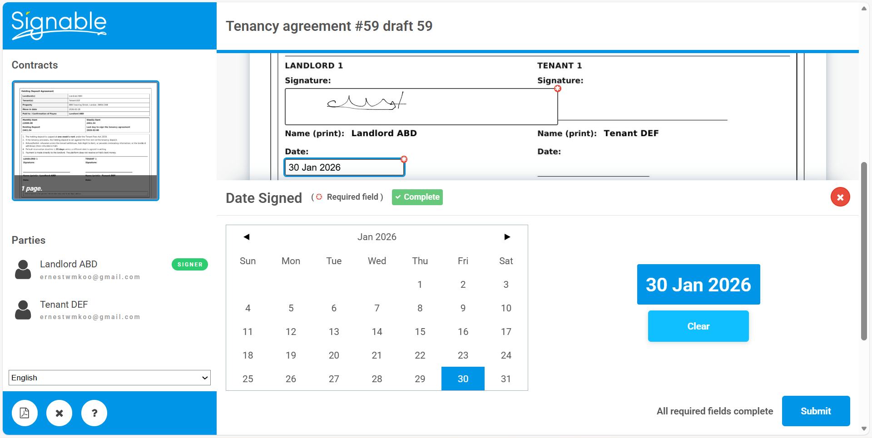Viewport: 872px width, 438px height.
Task: Advance calendar to next month
Action: 507,237
